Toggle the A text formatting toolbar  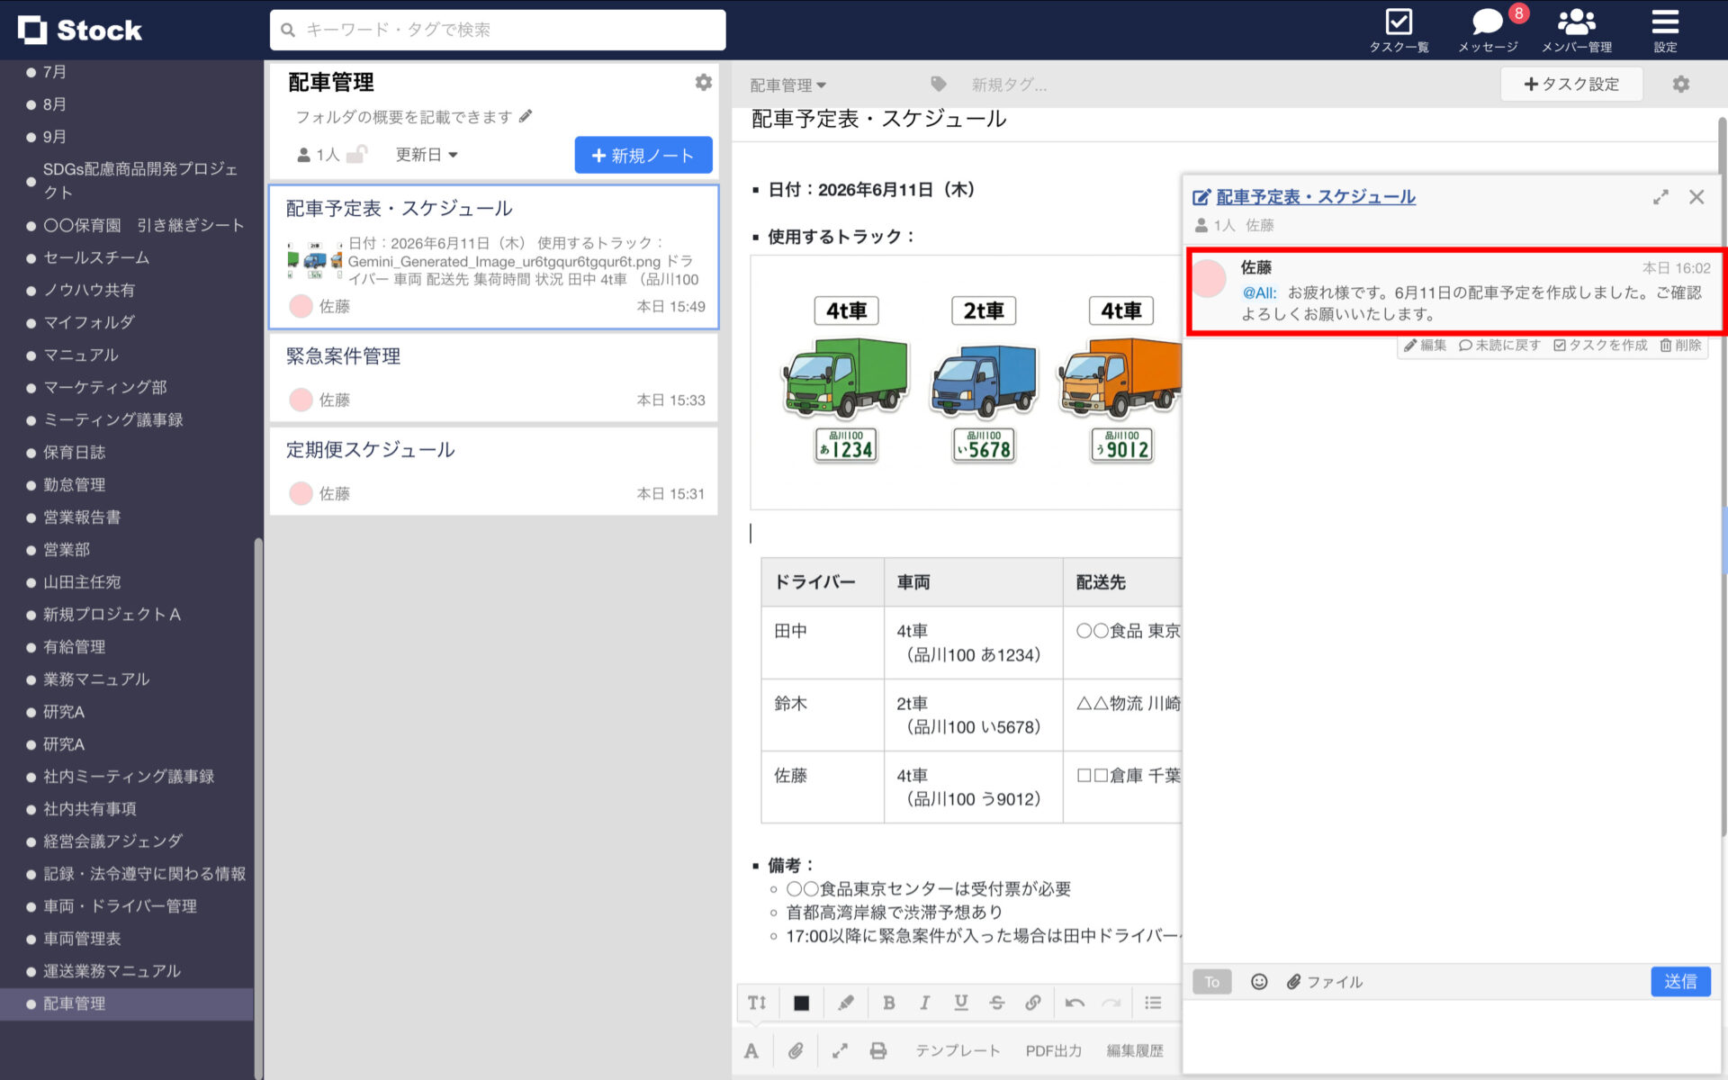(x=751, y=1050)
